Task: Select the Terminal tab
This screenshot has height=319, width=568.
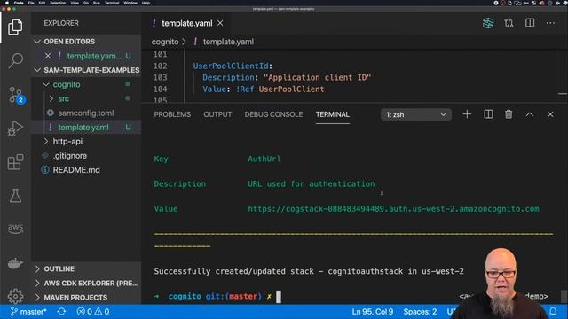Action: coord(333,114)
